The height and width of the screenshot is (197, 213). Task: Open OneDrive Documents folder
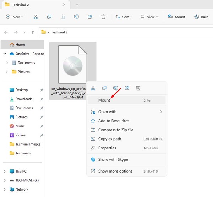[24, 63]
